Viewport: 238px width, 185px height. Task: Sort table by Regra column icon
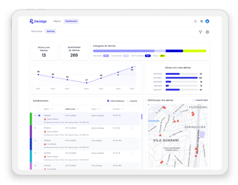pos(99,109)
